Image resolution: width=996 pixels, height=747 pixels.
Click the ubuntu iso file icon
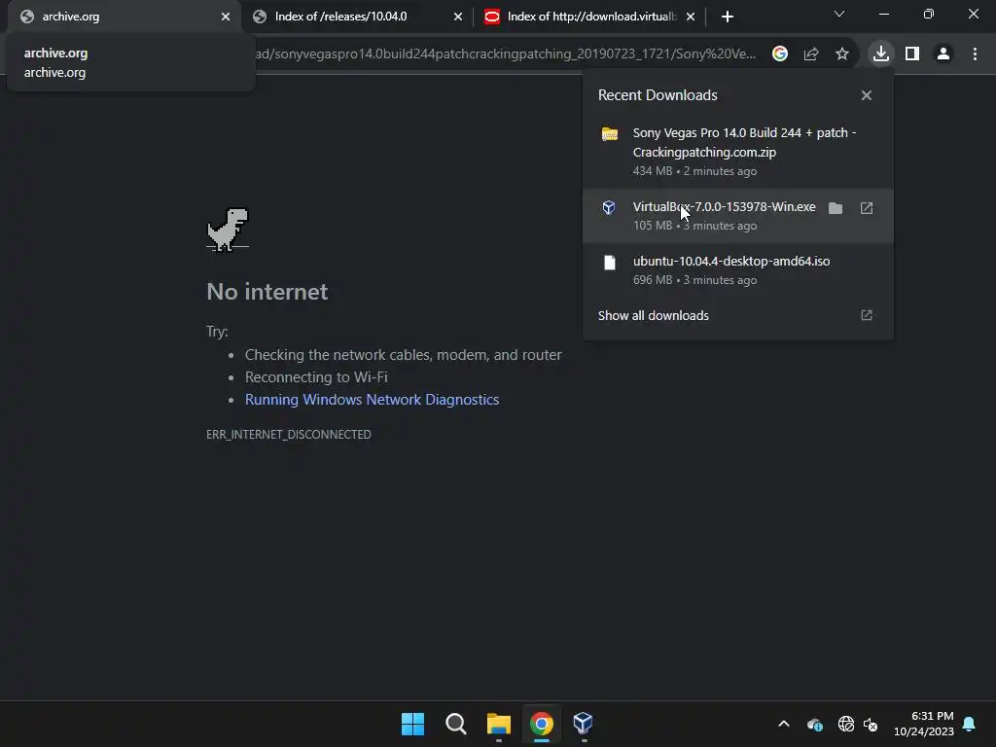pyautogui.click(x=610, y=263)
